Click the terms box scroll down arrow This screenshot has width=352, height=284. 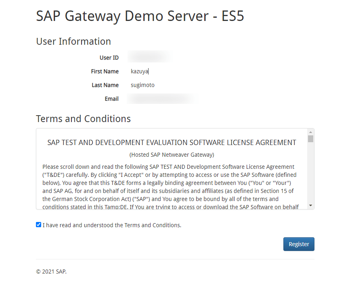pos(310,205)
